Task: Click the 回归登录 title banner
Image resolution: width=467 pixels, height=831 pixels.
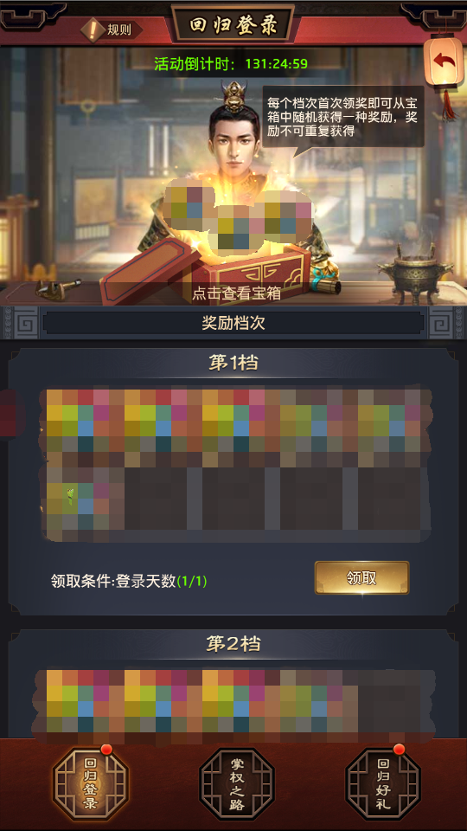Action: 233,24
